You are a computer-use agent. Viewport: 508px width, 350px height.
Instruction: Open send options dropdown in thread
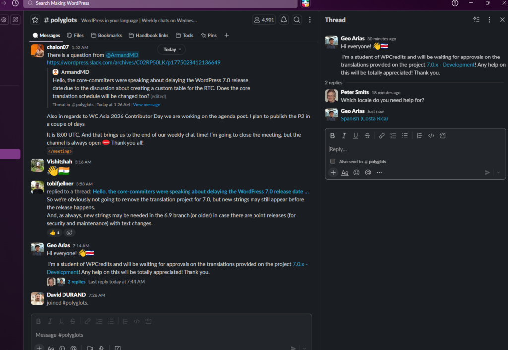coord(498,173)
